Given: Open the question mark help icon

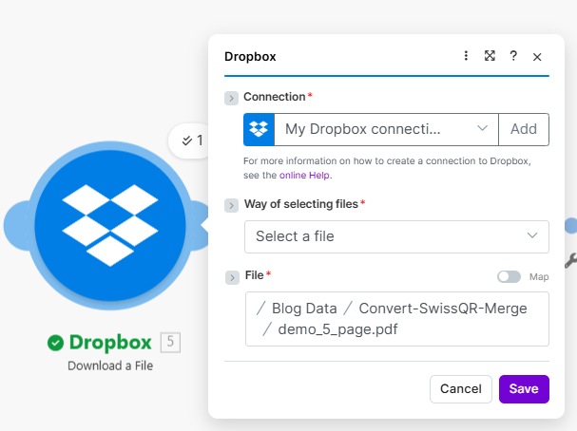Looking at the screenshot, I should tap(513, 56).
